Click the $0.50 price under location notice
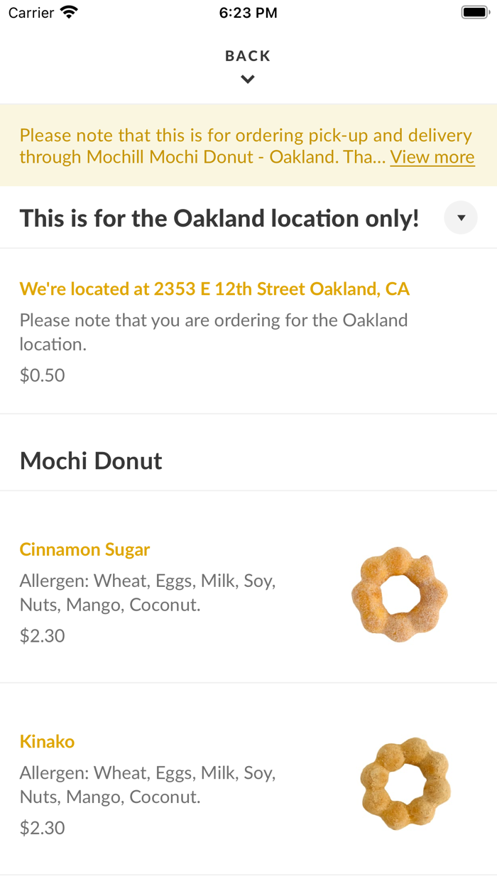497x884 pixels. (43, 374)
